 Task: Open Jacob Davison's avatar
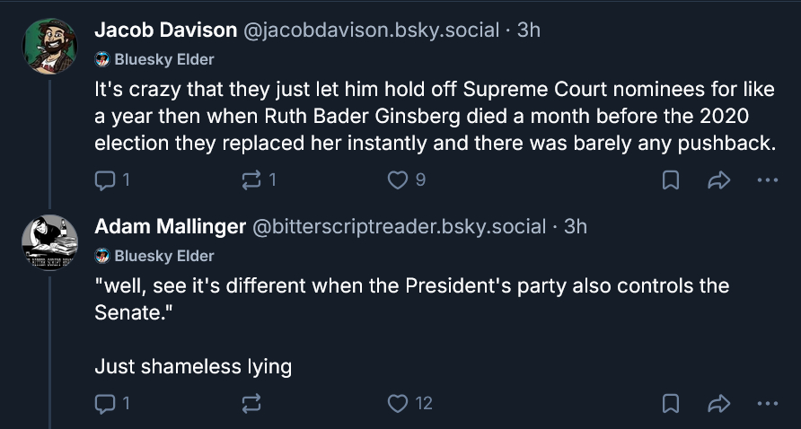(49, 46)
